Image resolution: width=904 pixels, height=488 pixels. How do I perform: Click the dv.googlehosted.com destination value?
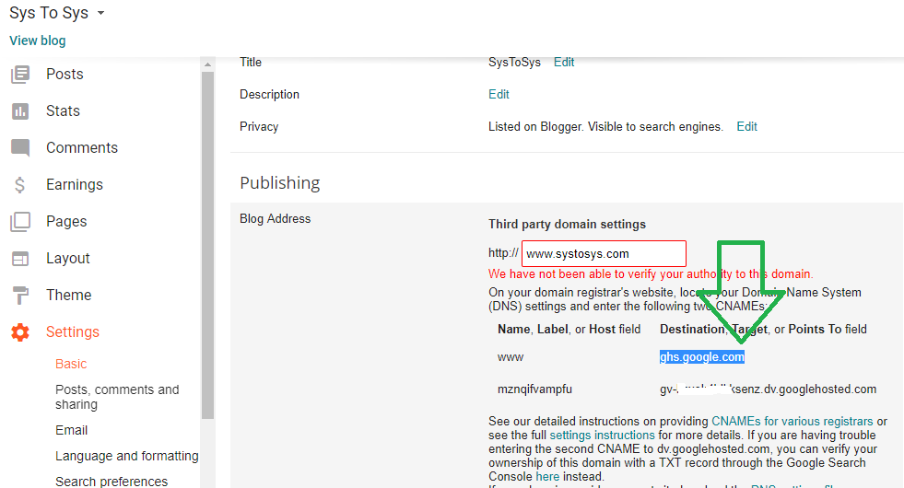pos(768,389)
